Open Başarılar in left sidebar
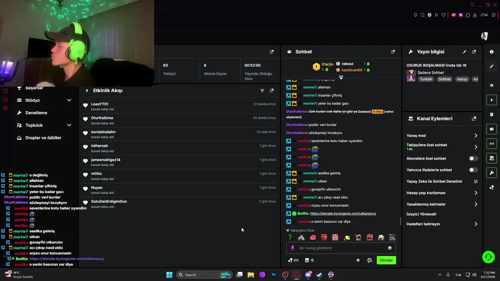Image resolution: width=500 pixels, height=281 pixels. (x=34, y=88)
